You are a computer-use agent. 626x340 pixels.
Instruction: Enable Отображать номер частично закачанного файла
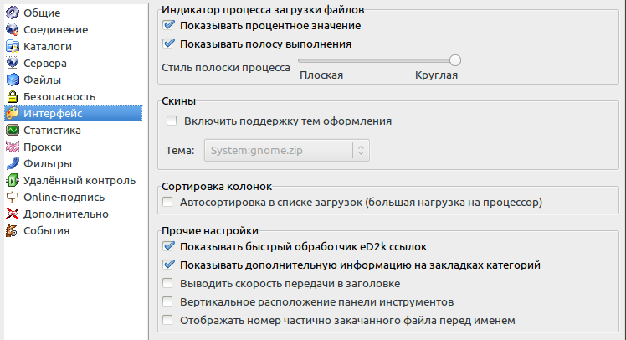pyautogui.click(x=167, y=320)
